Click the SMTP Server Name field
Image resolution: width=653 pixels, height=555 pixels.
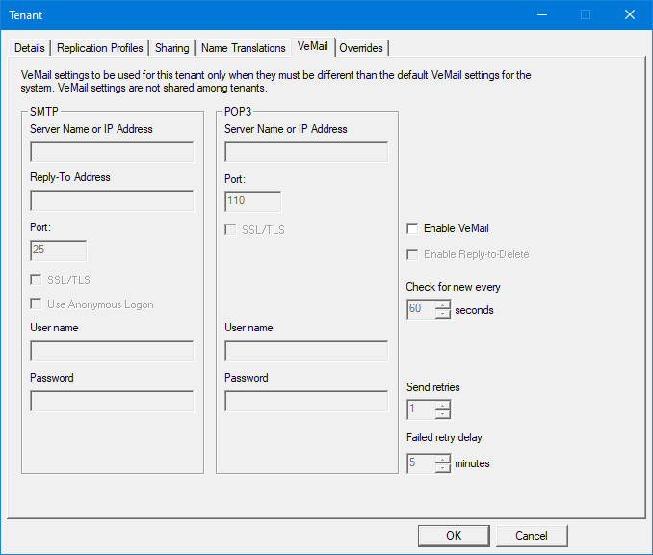pos(112,151)
